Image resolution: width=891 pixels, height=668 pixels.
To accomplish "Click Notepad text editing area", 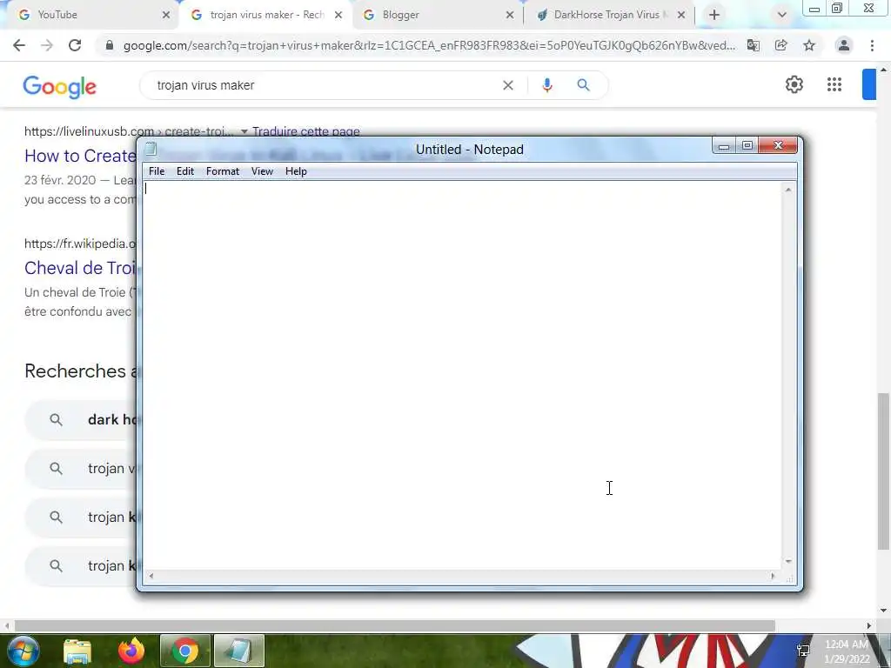I will click(x=462, y=375).
